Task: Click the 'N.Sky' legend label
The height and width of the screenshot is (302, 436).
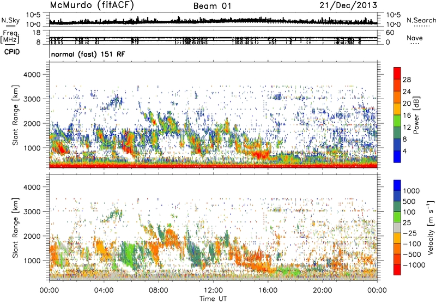Action: point(10,20)
